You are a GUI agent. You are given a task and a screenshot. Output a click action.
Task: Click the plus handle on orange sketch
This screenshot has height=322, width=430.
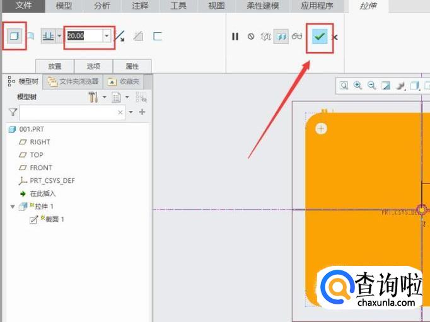321,129
